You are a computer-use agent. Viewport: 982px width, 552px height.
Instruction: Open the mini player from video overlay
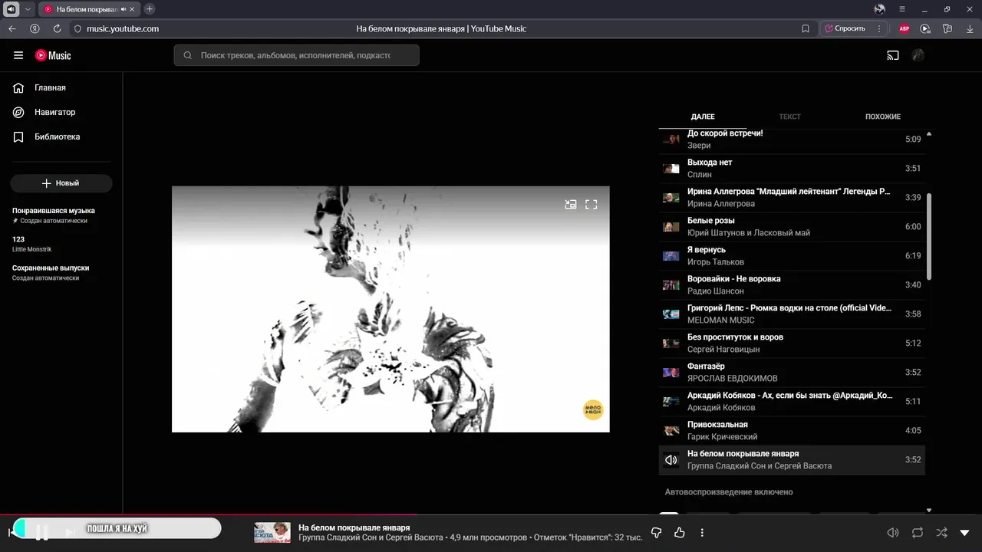(x=571, y=205)
